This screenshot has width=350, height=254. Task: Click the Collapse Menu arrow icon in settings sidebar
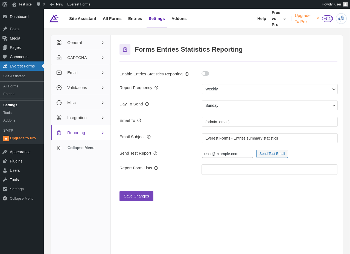click(59, 148)
